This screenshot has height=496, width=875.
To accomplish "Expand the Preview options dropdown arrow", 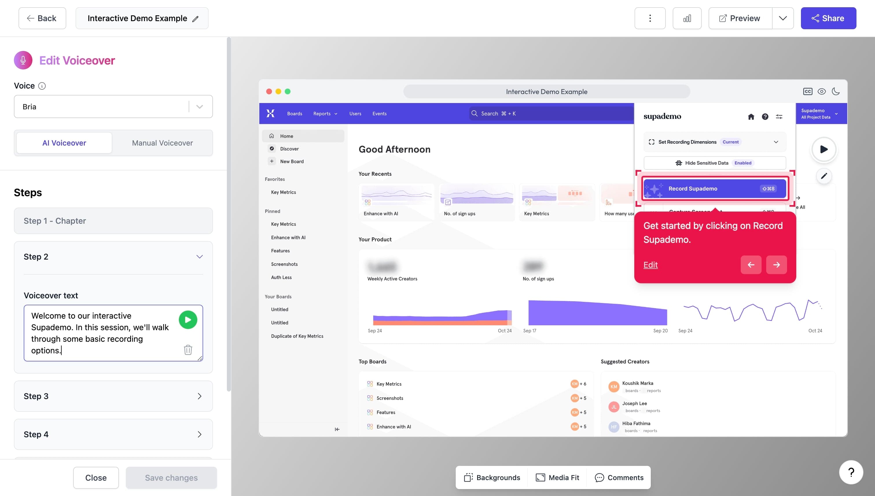I will [x=783, y=18].
